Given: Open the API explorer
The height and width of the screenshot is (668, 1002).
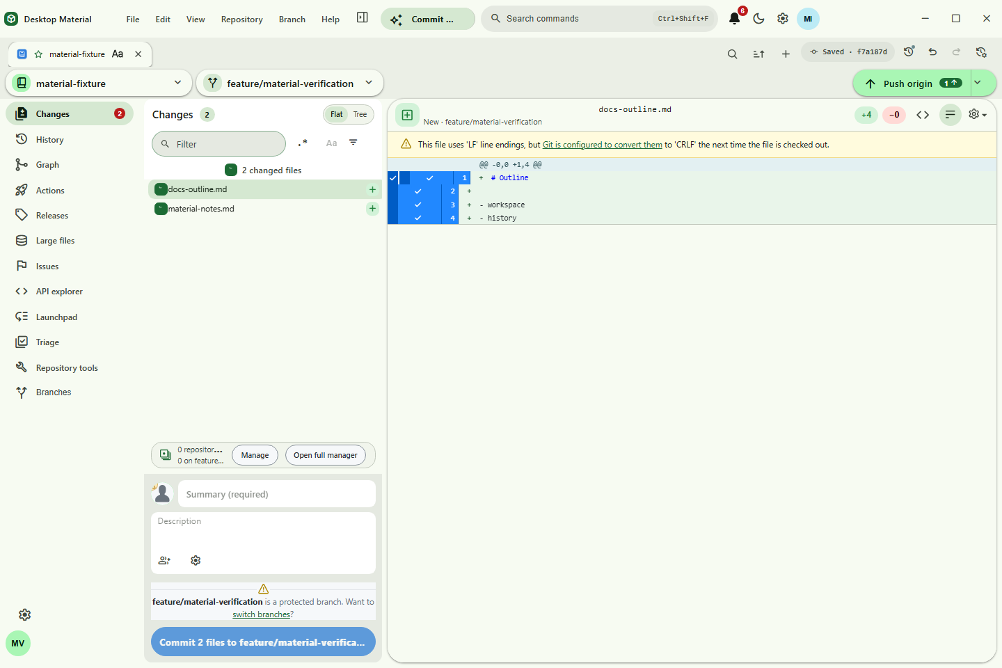Looking at the screenshot, I should click(70, 292).
